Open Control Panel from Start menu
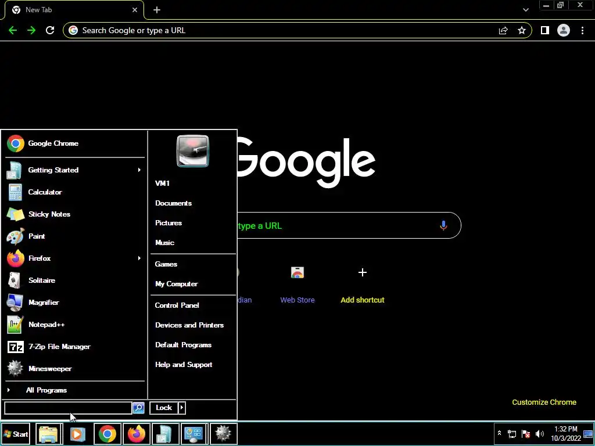Viewport: 595px width, 446px height. pos(193,305)
